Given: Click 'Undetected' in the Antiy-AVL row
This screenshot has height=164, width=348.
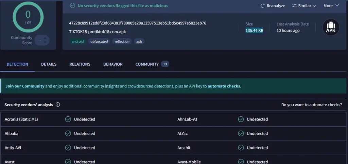Looking at the screenshot, I should (85, 148).
